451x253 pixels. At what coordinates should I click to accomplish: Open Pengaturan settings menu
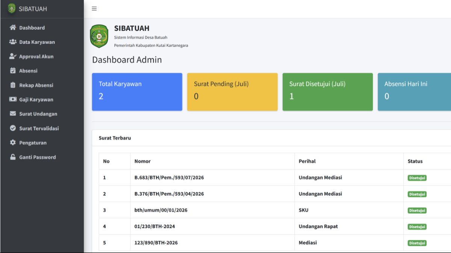tap(42, 143)
